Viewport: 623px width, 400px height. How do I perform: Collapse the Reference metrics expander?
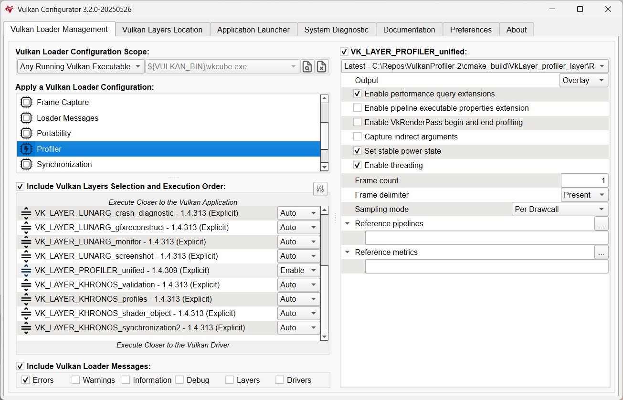tap(348, 252)
